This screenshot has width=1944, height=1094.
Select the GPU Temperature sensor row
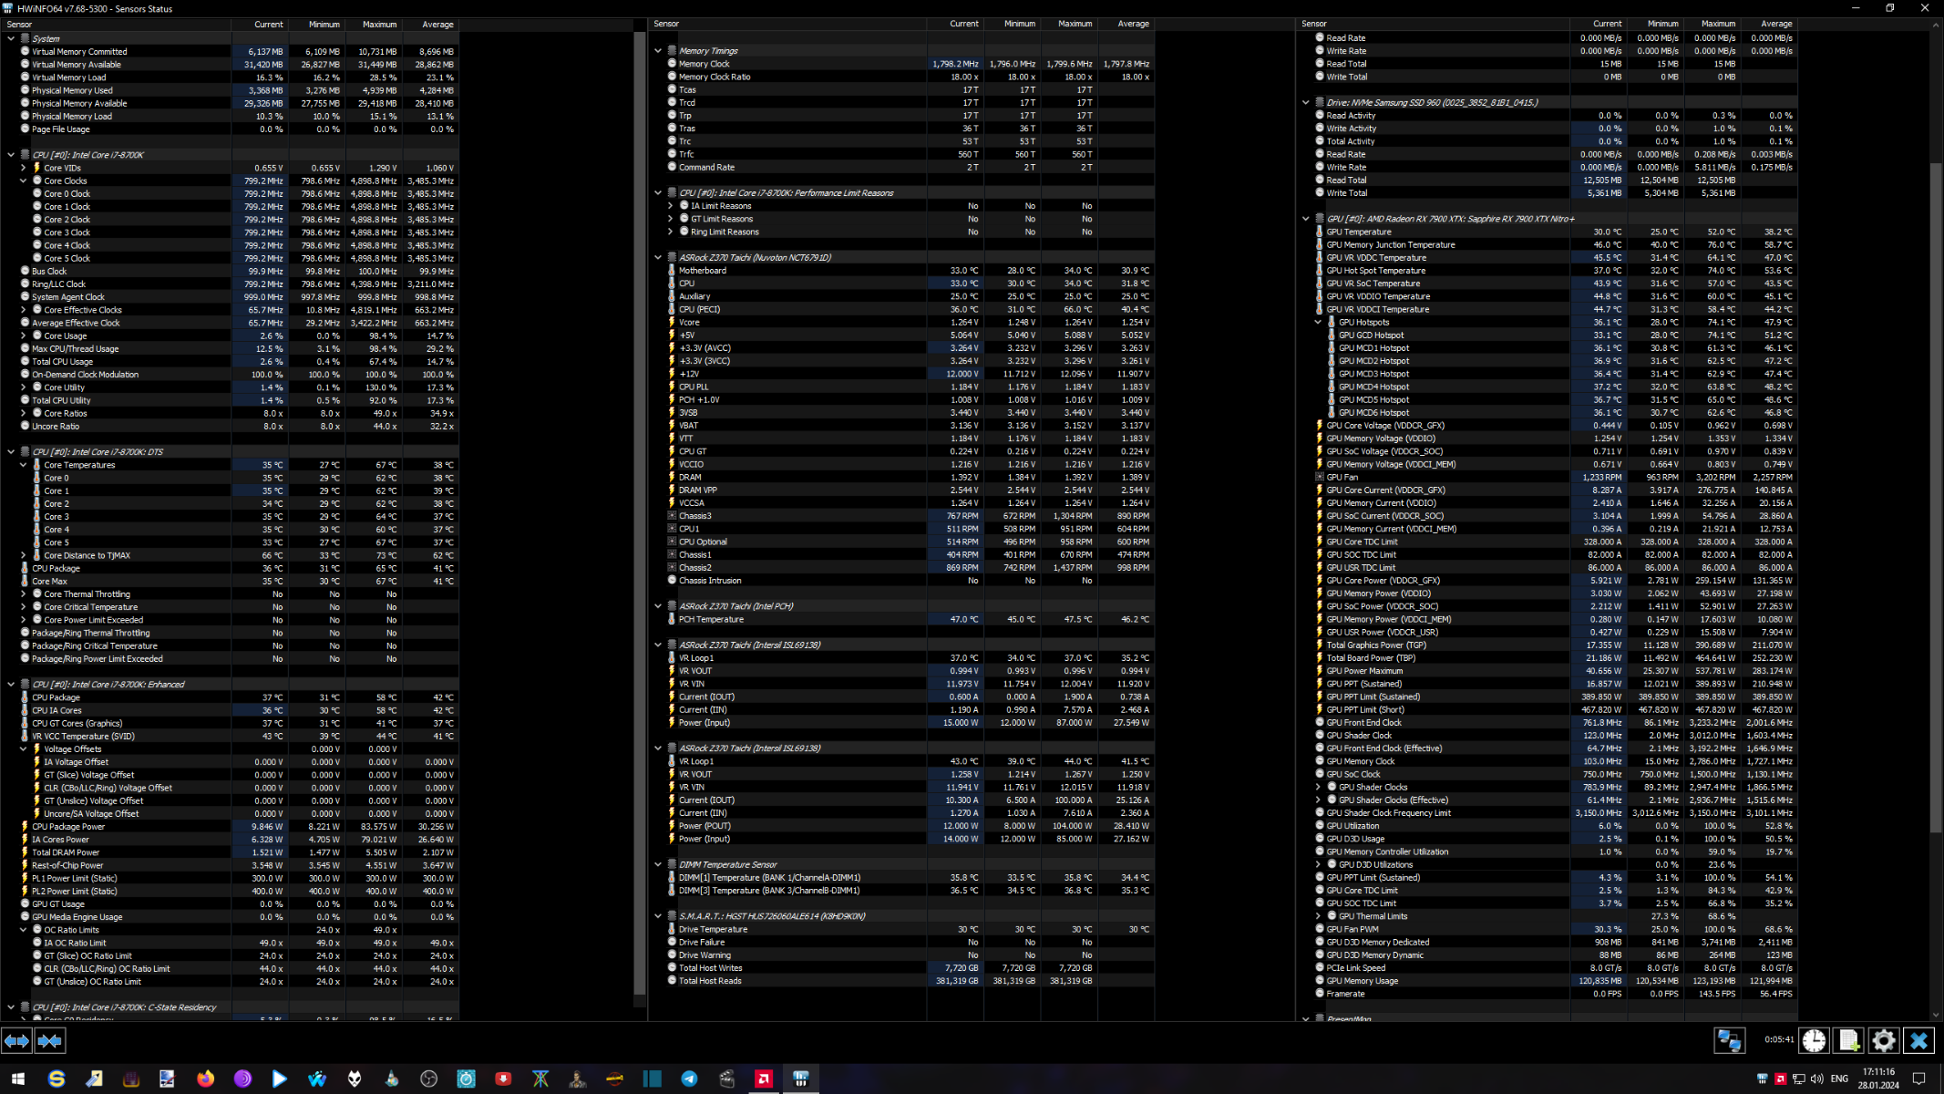1358,232
